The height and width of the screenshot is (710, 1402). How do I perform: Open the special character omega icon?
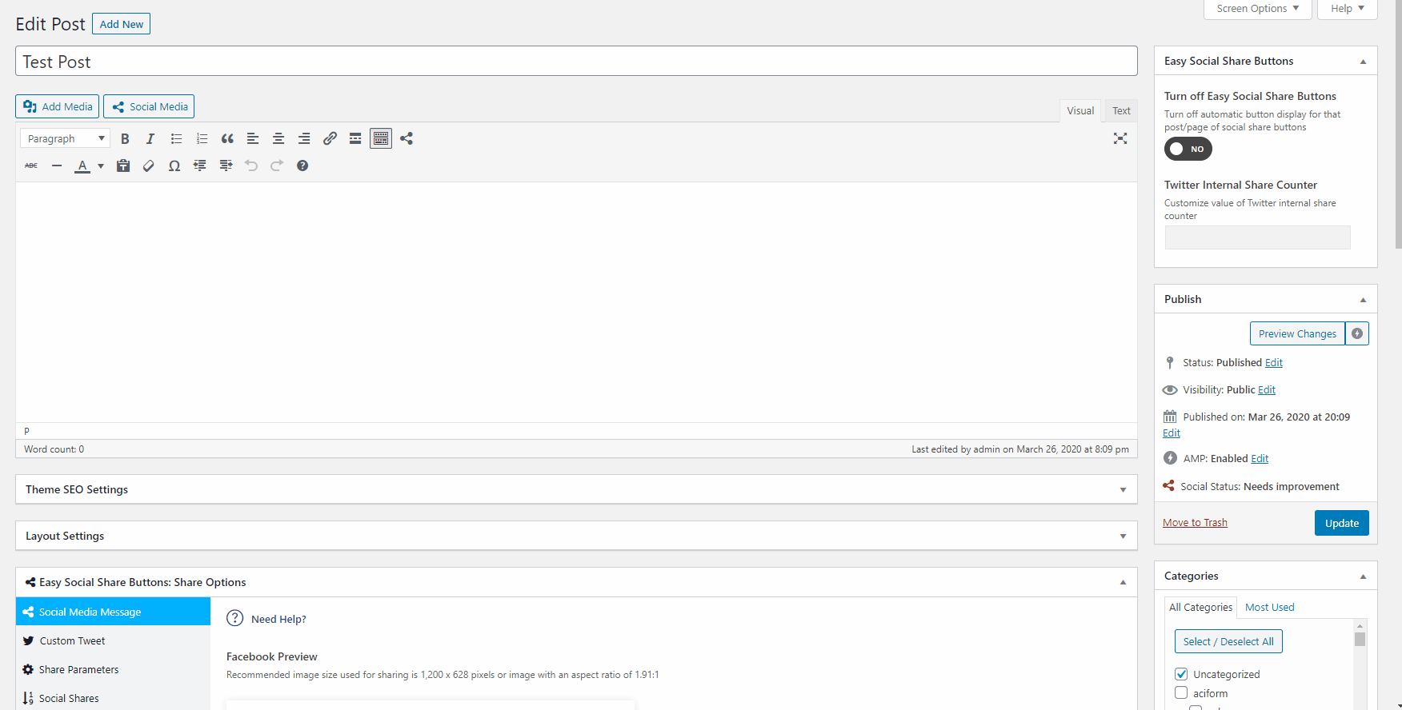click(x=174, y=166)
